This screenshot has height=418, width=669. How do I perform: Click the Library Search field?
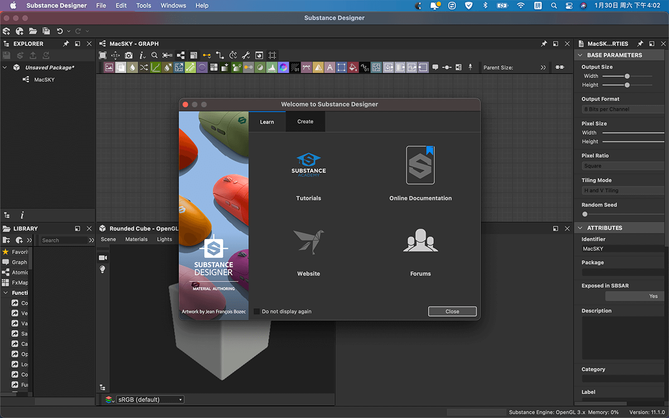point(64,240)
